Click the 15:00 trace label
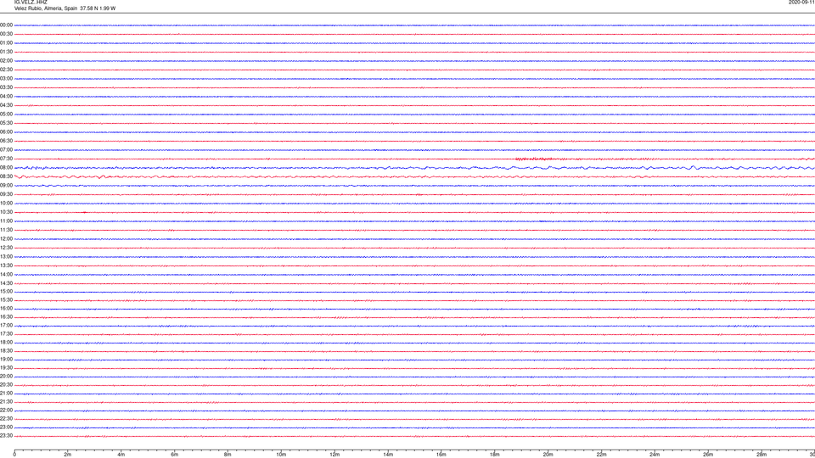The width and height of the screenshot is (815, 458). tap(6, 292)
